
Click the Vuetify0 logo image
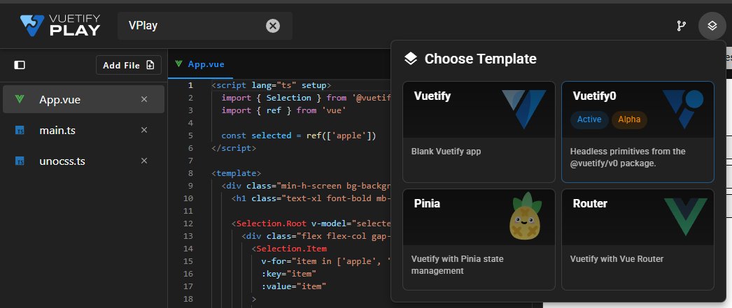click(x=682, y=109)
